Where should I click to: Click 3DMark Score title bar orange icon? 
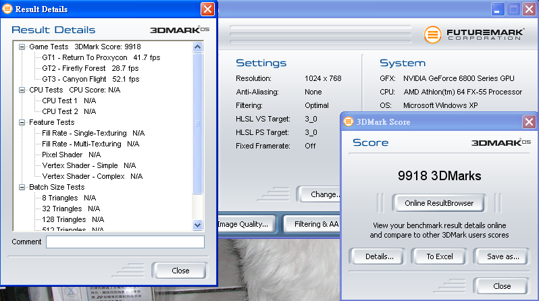[349, 121]
